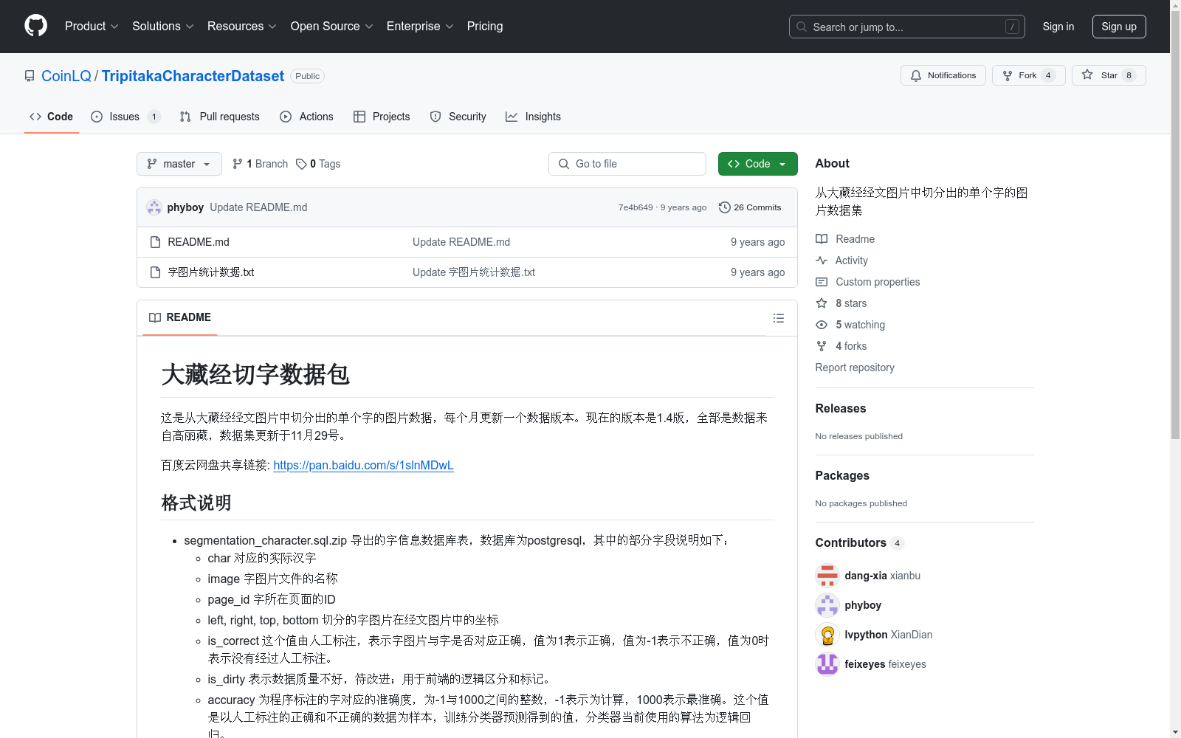1181x738 pixels.
Task: Open commit message for README.md row
Action: (461, 242)
